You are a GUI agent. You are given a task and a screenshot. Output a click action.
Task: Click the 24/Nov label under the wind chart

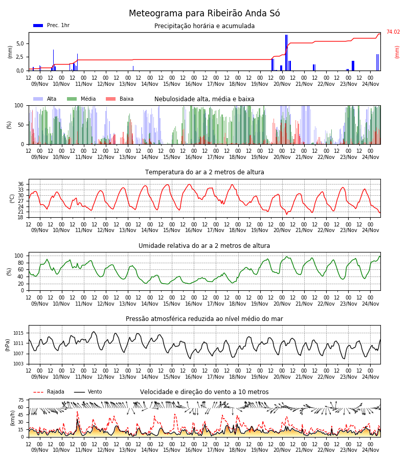click(370, 450)
